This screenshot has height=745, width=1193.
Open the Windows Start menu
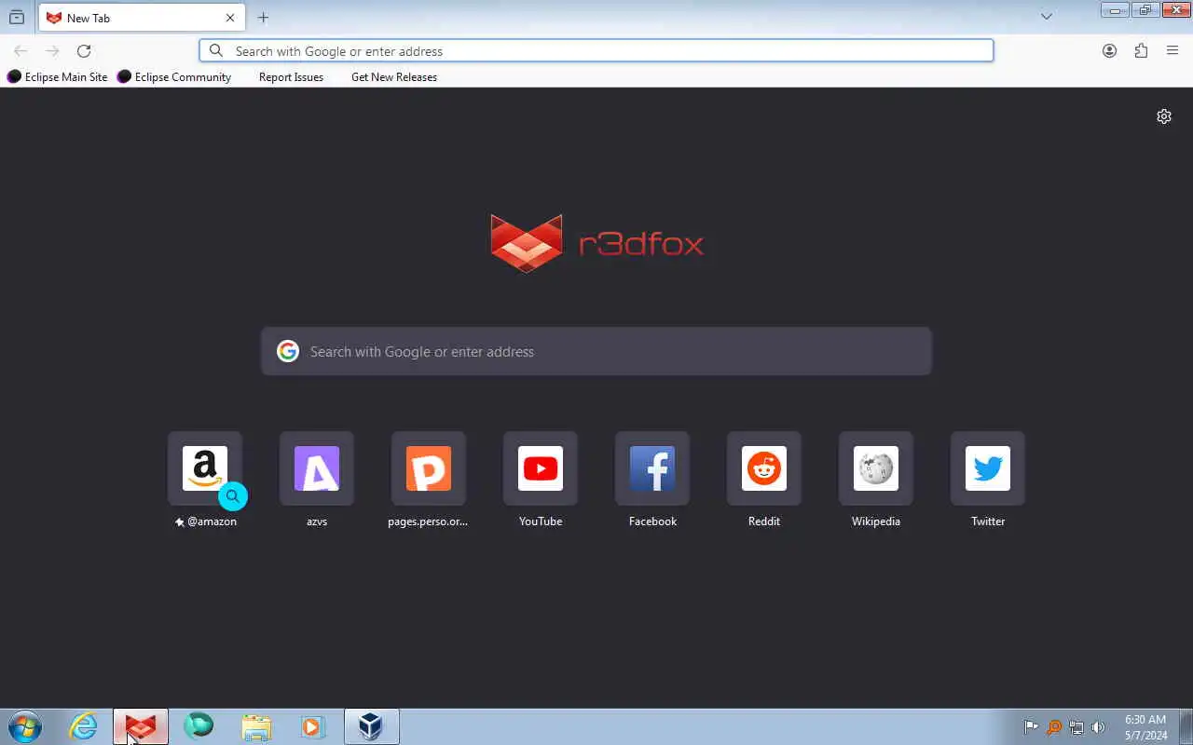(25, 726)
